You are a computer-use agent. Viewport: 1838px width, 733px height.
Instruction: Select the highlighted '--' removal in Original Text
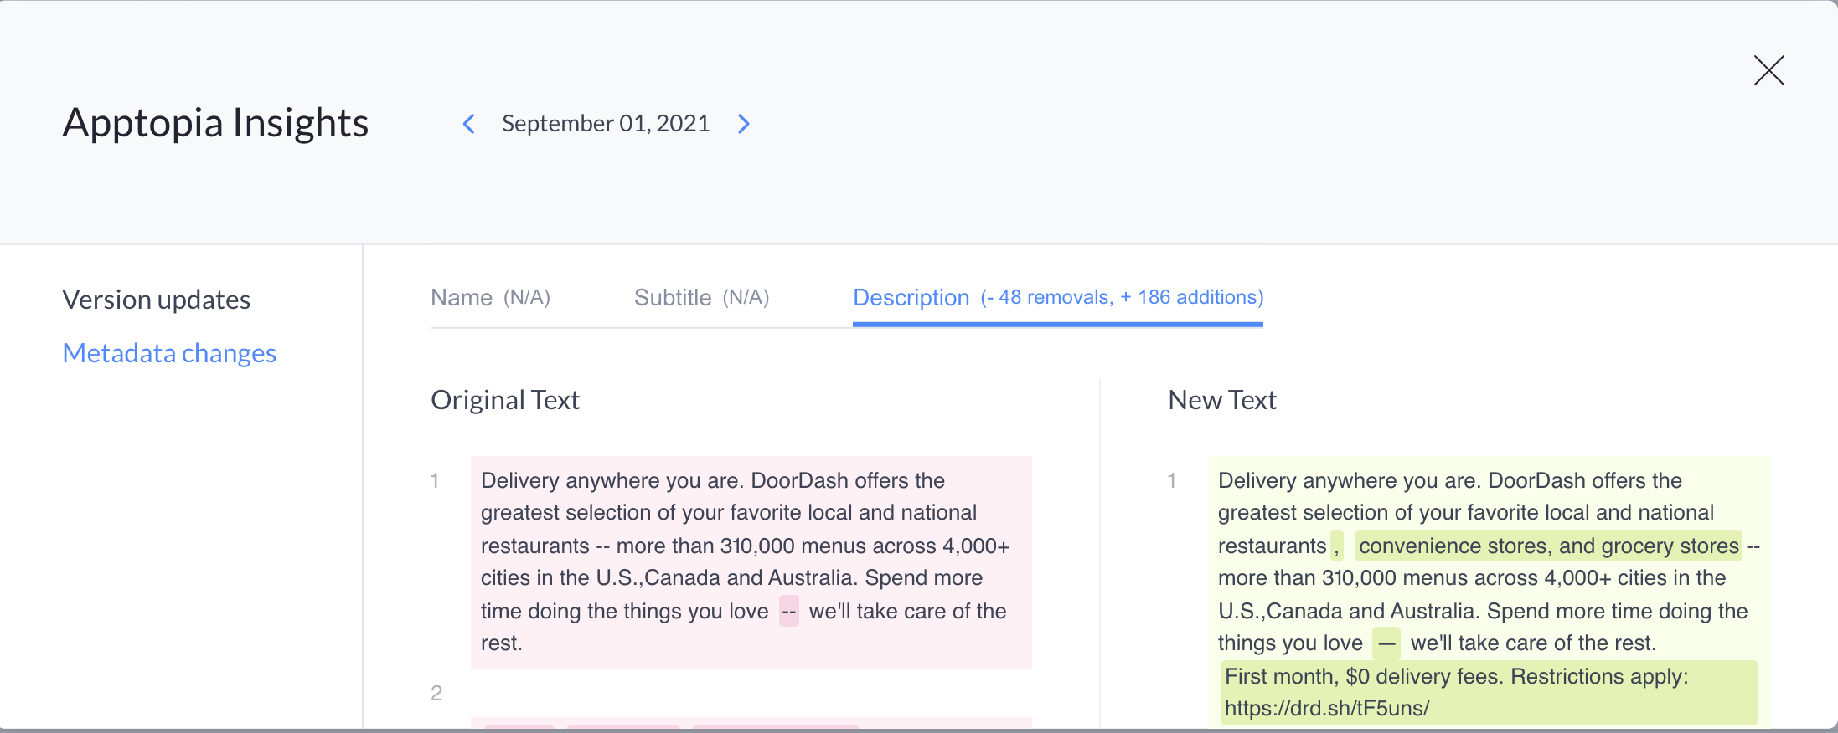coord(788,611)
